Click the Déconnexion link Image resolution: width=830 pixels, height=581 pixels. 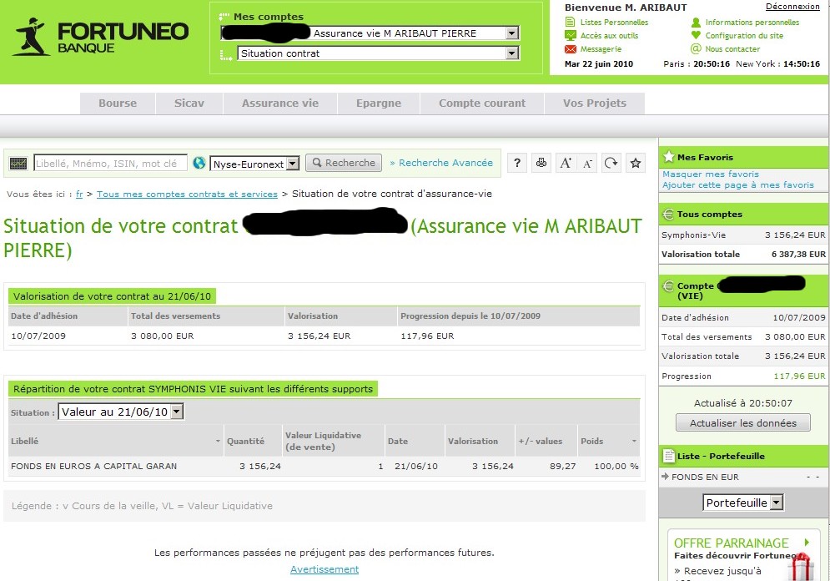[x=792, y=7]
